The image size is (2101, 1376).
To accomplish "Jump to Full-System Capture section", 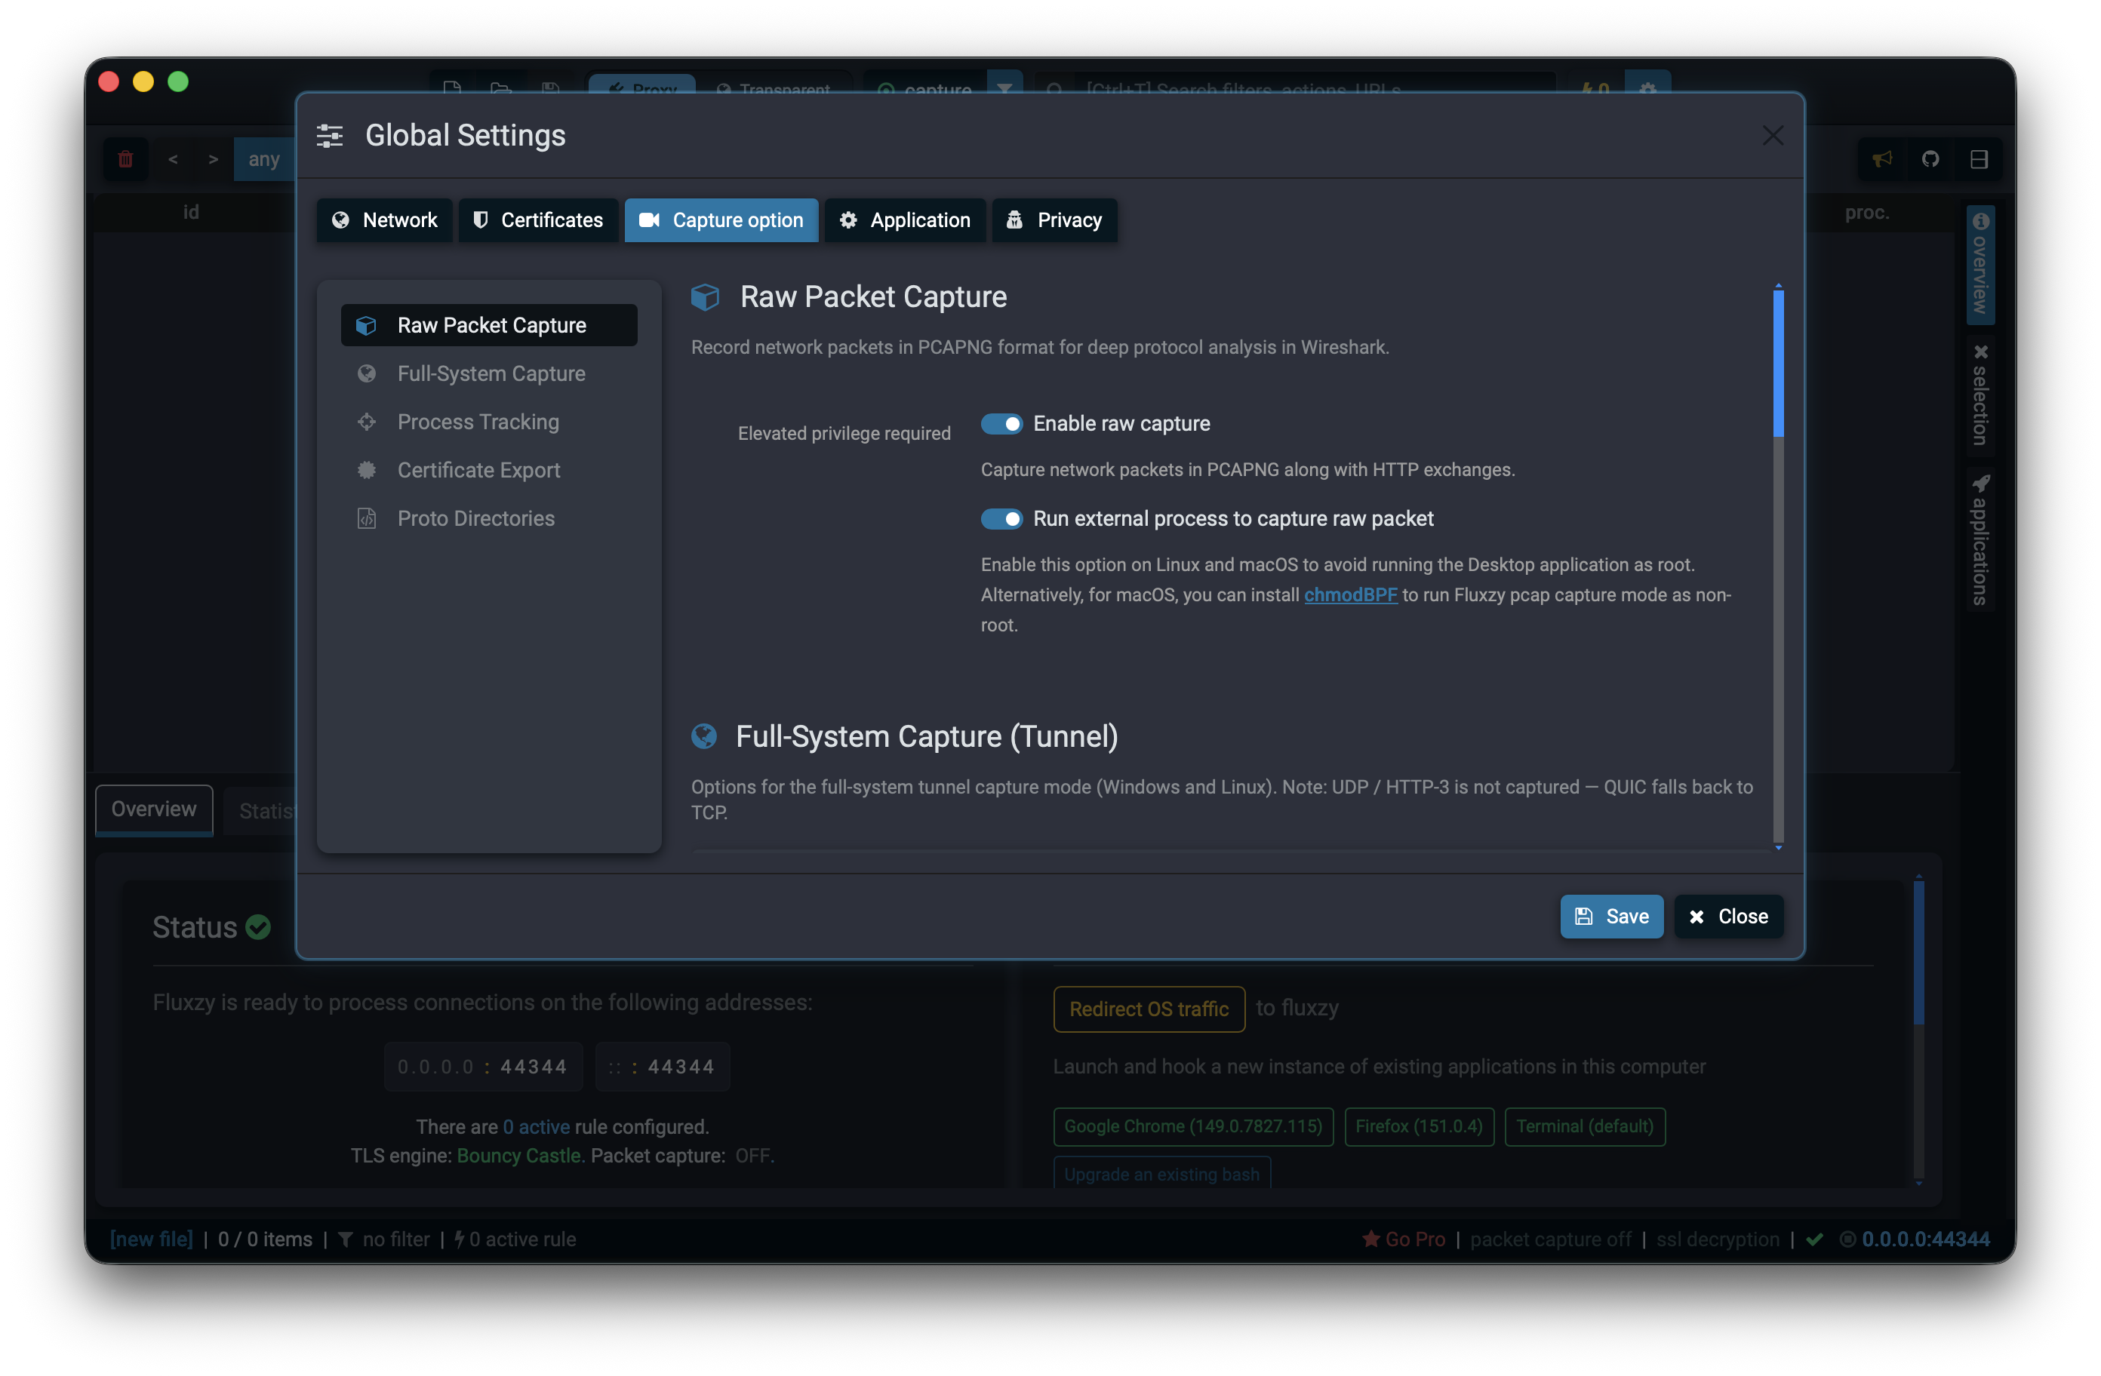I will pyautogui.click(x=489, y=373).
